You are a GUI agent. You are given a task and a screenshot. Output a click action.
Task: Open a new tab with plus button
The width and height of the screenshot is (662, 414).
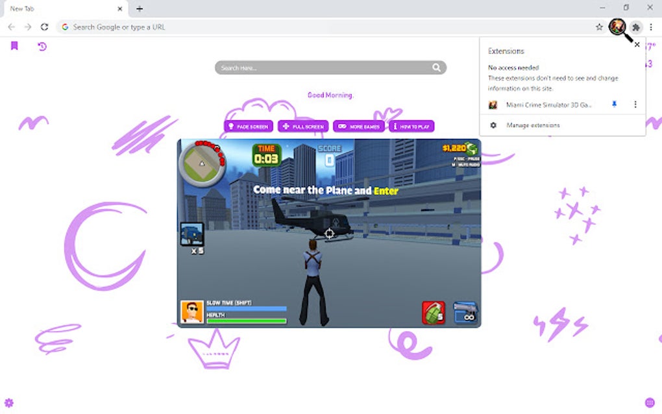(x=140, y=8)
